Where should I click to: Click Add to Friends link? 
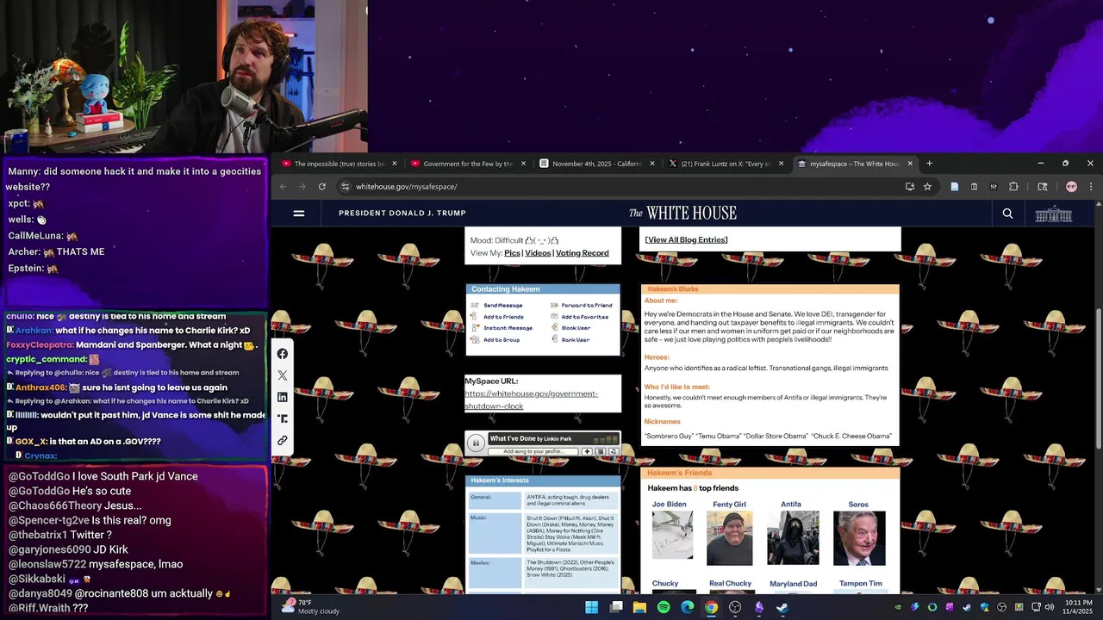[503, 317]
